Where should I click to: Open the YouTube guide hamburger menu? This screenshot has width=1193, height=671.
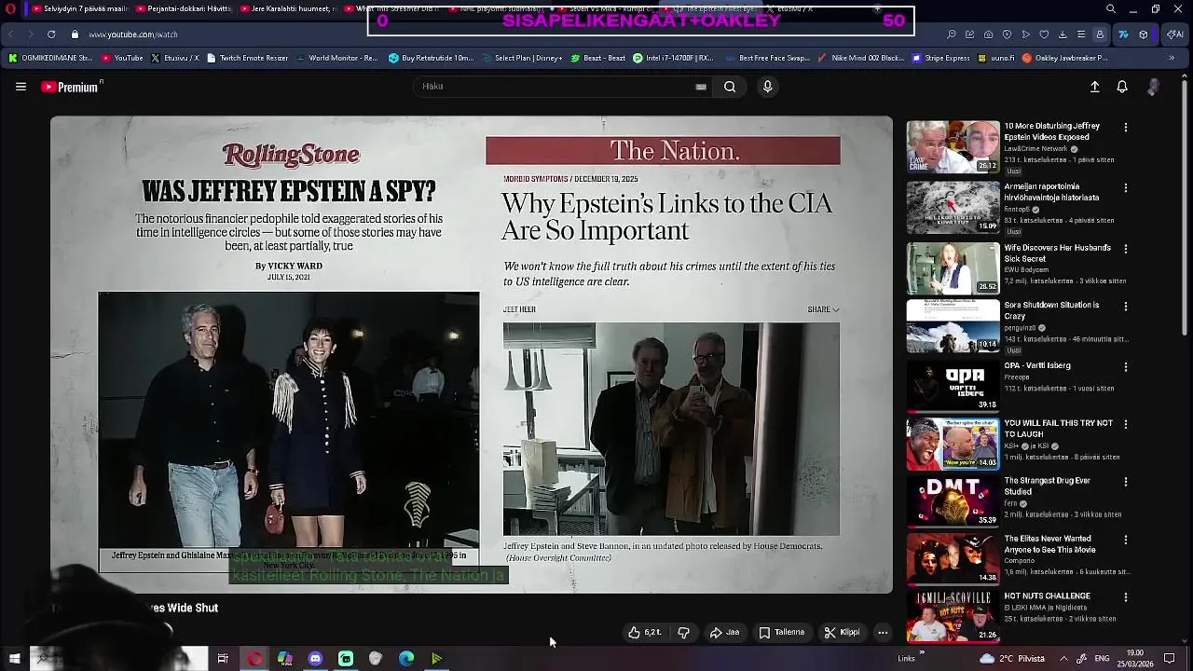(21, 87)
